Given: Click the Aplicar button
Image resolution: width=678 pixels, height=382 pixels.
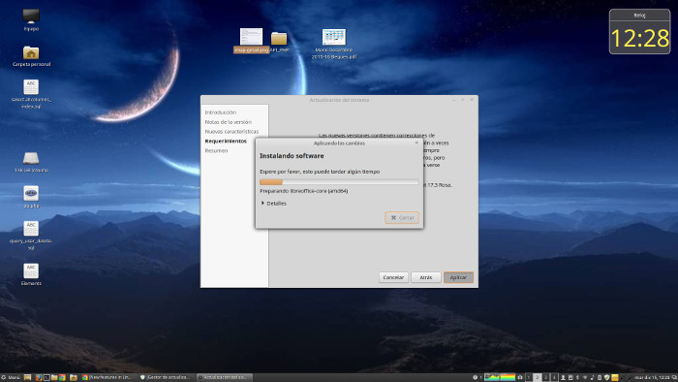Looking at the screenshot, I should tap(458, 277).
